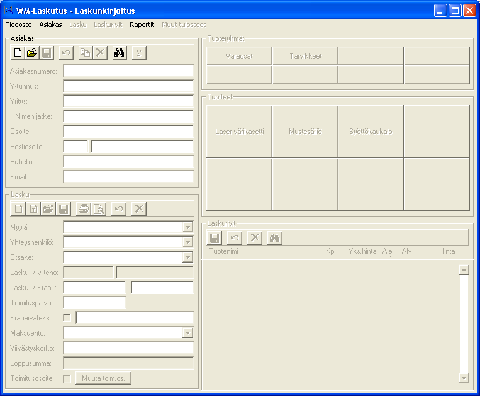The image size is (480, 396).
Task: Delete customer with Asiakas X icon
Action: click(x=100, y=53)
